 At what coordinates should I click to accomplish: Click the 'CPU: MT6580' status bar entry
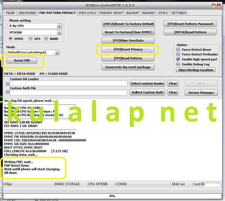click(98, 184)
